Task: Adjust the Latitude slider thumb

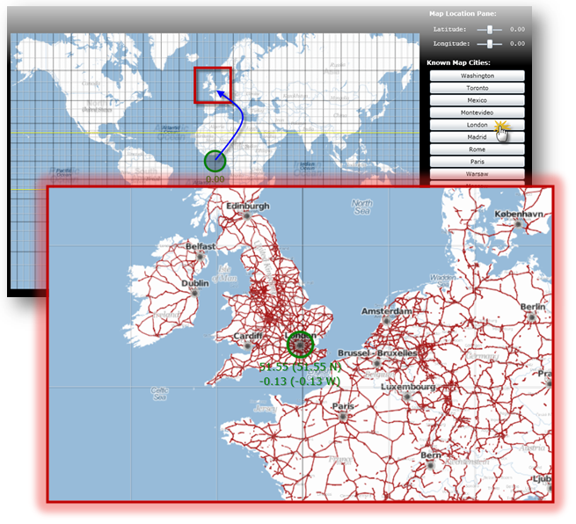Action: click(x=490, y=29)
